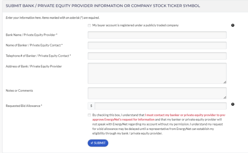The height and width of the screenshot is (153, 248).
Task: Click the Requested Bid Allowance label
Action: pyautogui.click(x=24, y=106)
